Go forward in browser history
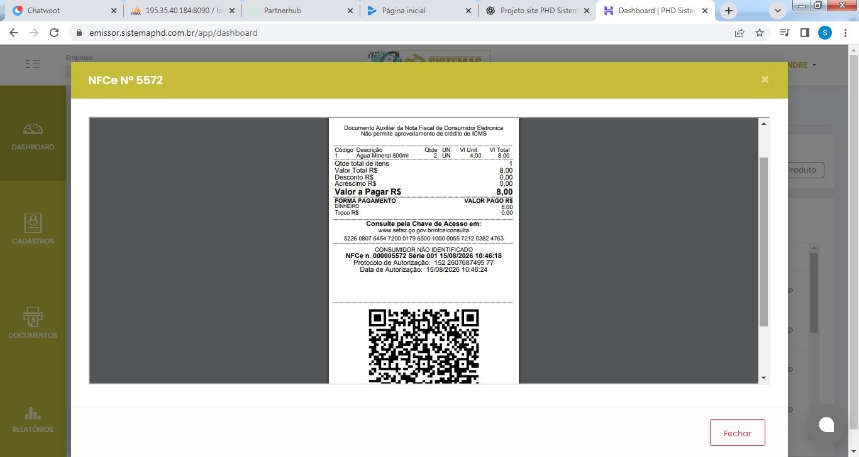 34,33
